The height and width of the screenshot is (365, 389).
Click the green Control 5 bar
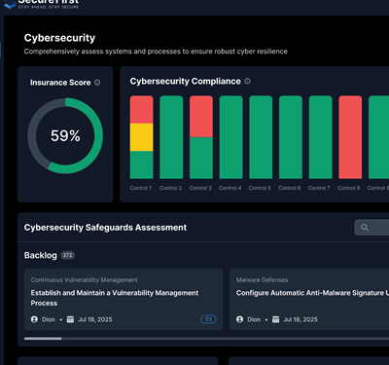tap(261, 137)
